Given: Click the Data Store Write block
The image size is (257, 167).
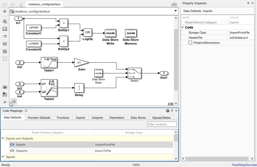Looking at the screenshot, I should (110, 33).
